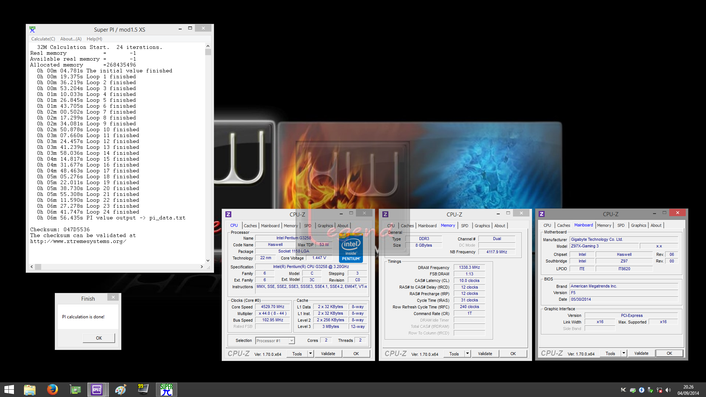Click the Bus Speed 102.95 MHz value

[x=272, y=320]
